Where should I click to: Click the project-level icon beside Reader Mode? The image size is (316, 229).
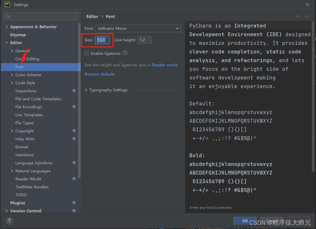click(74, 179)
